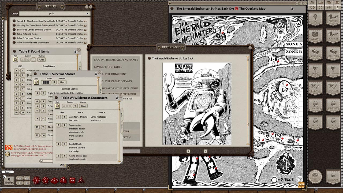The image size is (343, 193).
Task: Toggle lock on Table S: Survivor Stories
Action: coord(96,74)
